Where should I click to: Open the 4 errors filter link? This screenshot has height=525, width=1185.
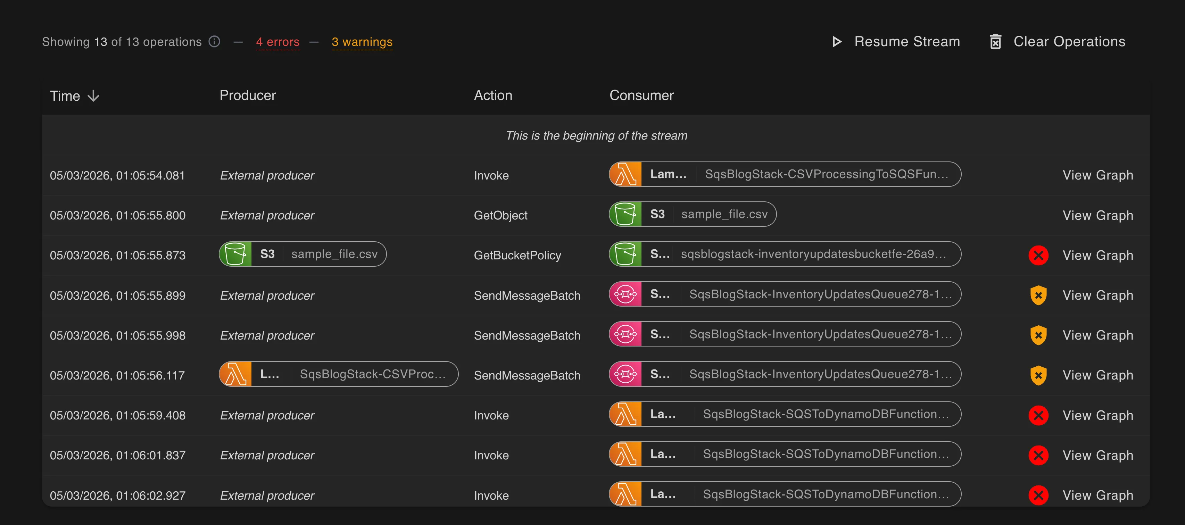click(x=278, y=42)
